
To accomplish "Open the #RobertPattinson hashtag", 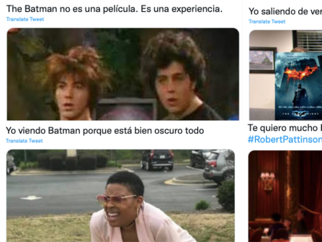I will pyautogui.click(x=285, y=139).
